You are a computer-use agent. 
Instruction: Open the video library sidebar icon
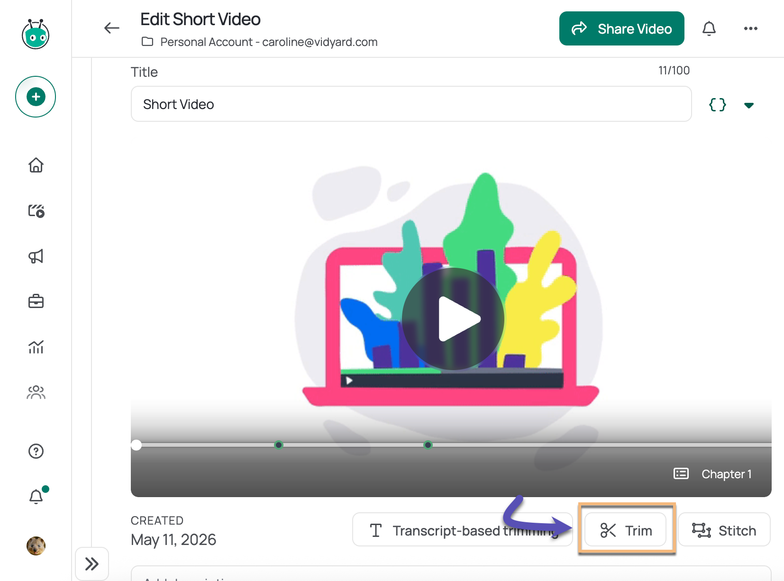click(x=36, y=210)
